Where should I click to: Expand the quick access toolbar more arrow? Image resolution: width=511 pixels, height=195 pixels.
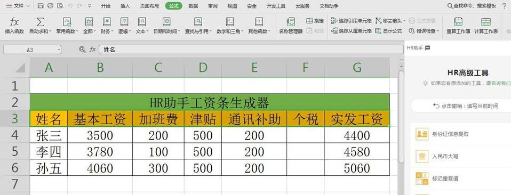(x=90, y=6)
